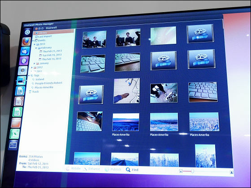251x188 pixels.
Task: Click the '254 Photos' item count
Action: 35,157
